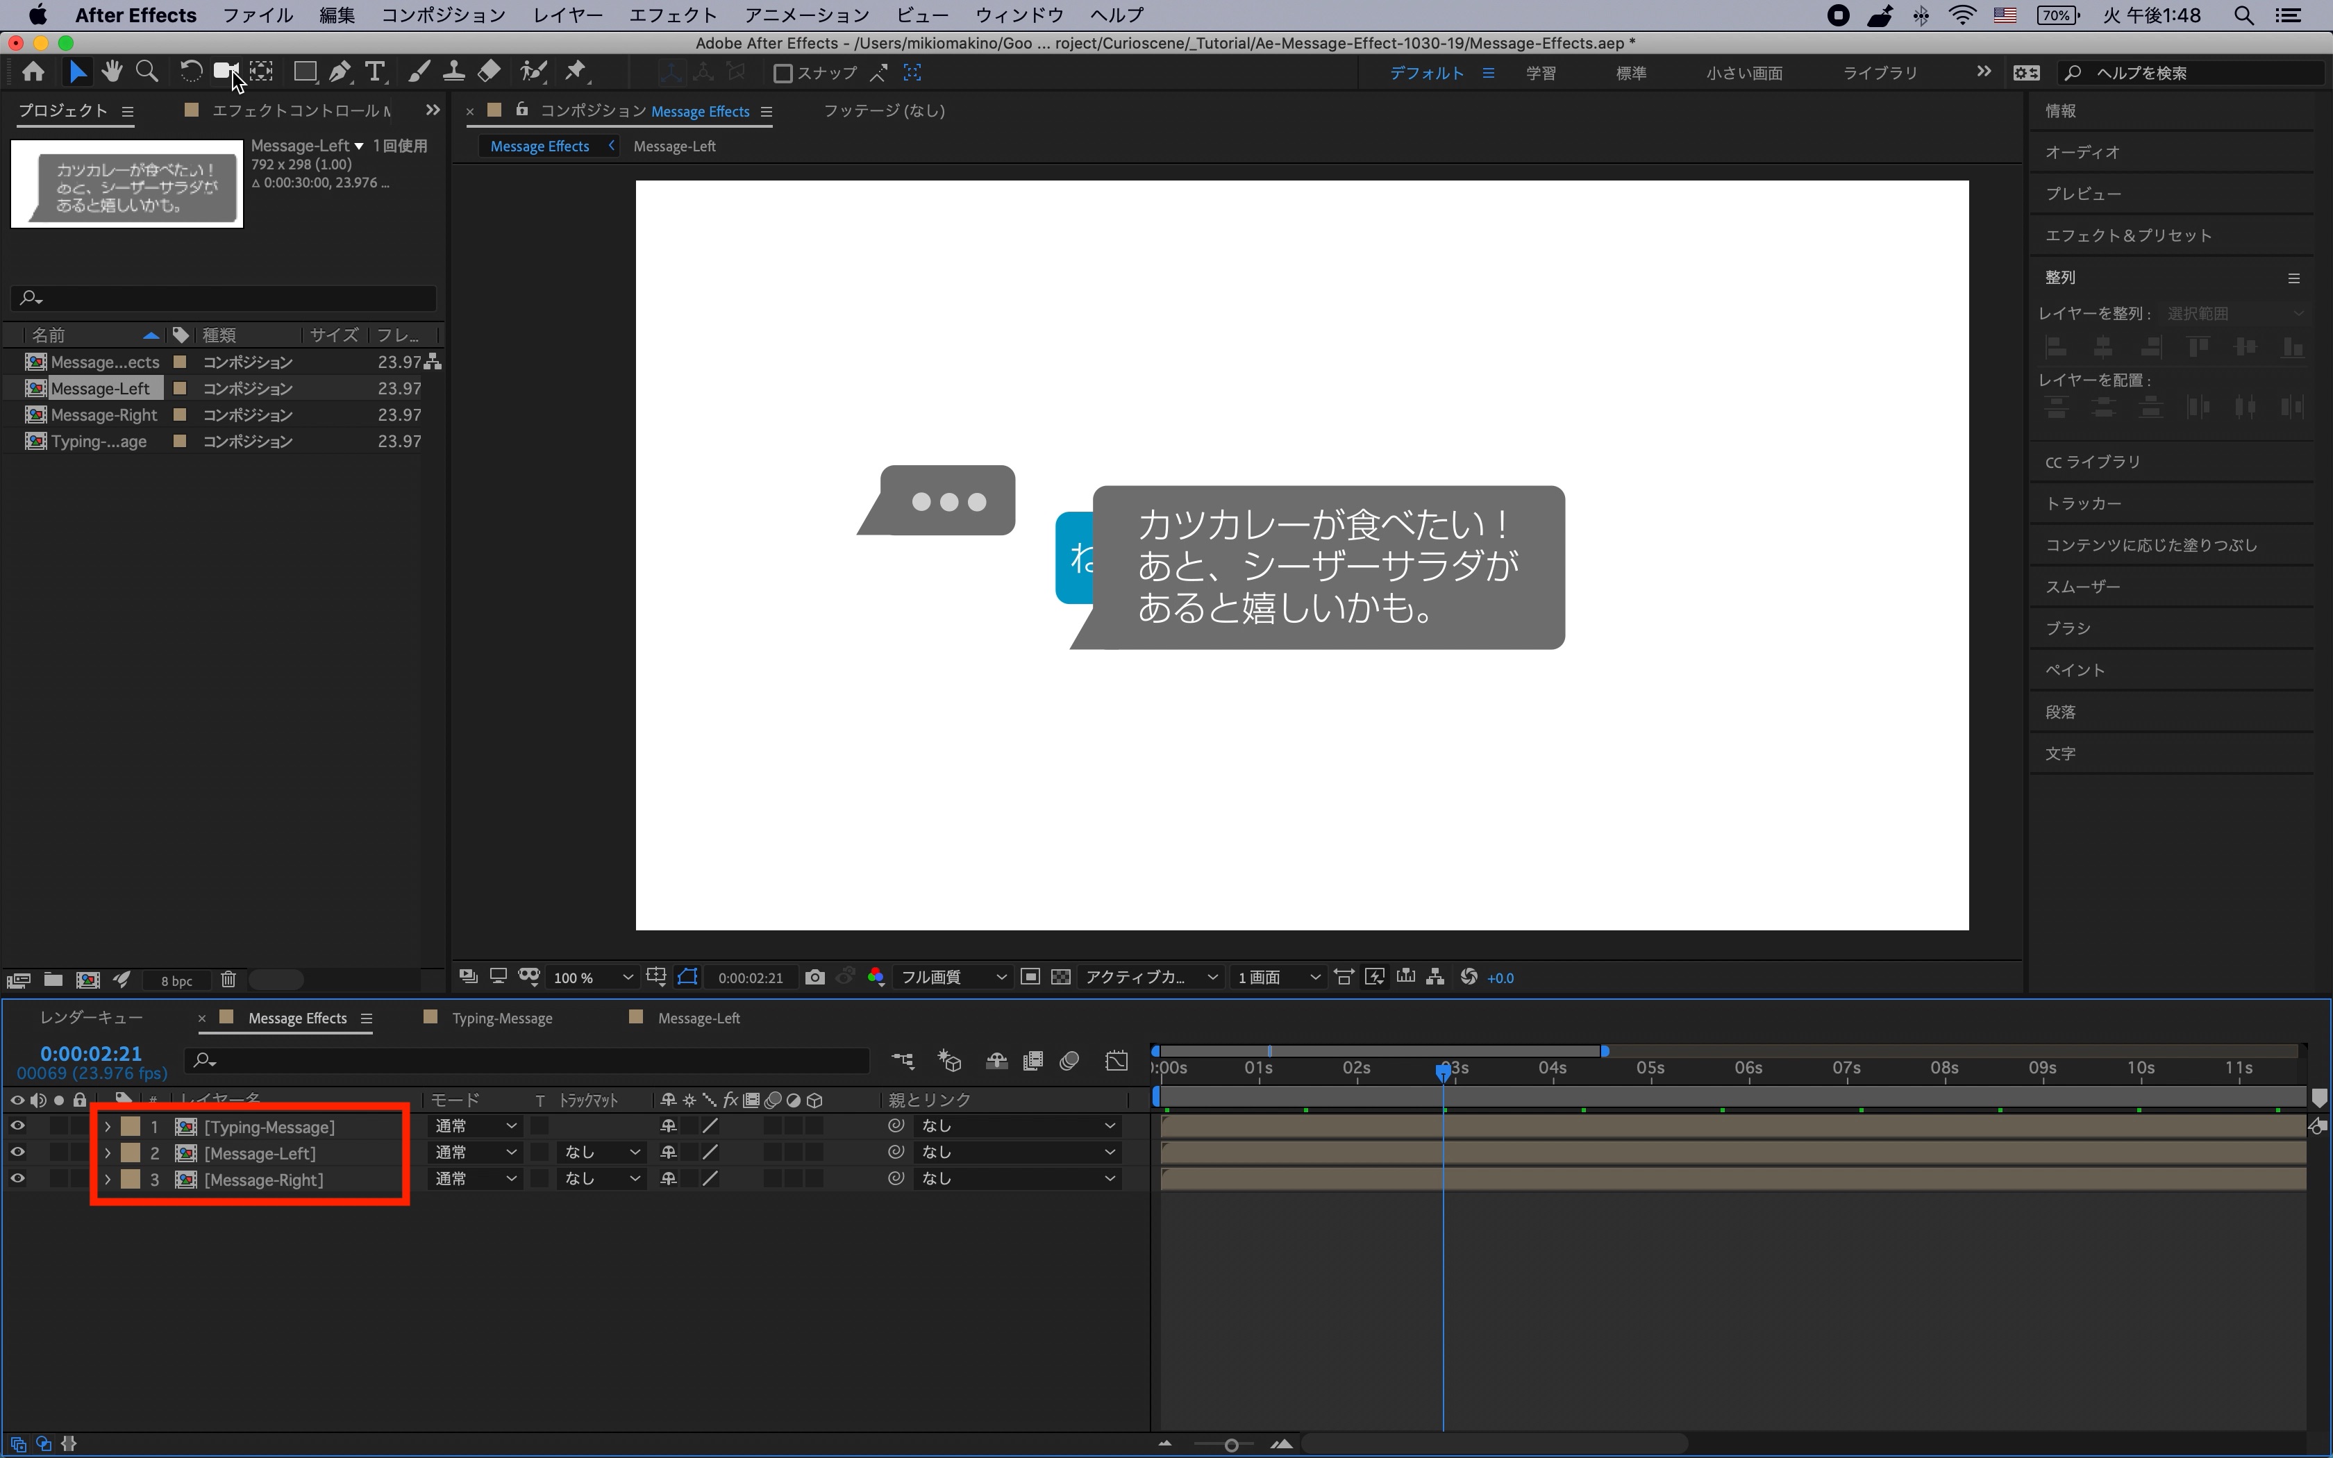Select the Hand tool in toolbar

(112, 72)
